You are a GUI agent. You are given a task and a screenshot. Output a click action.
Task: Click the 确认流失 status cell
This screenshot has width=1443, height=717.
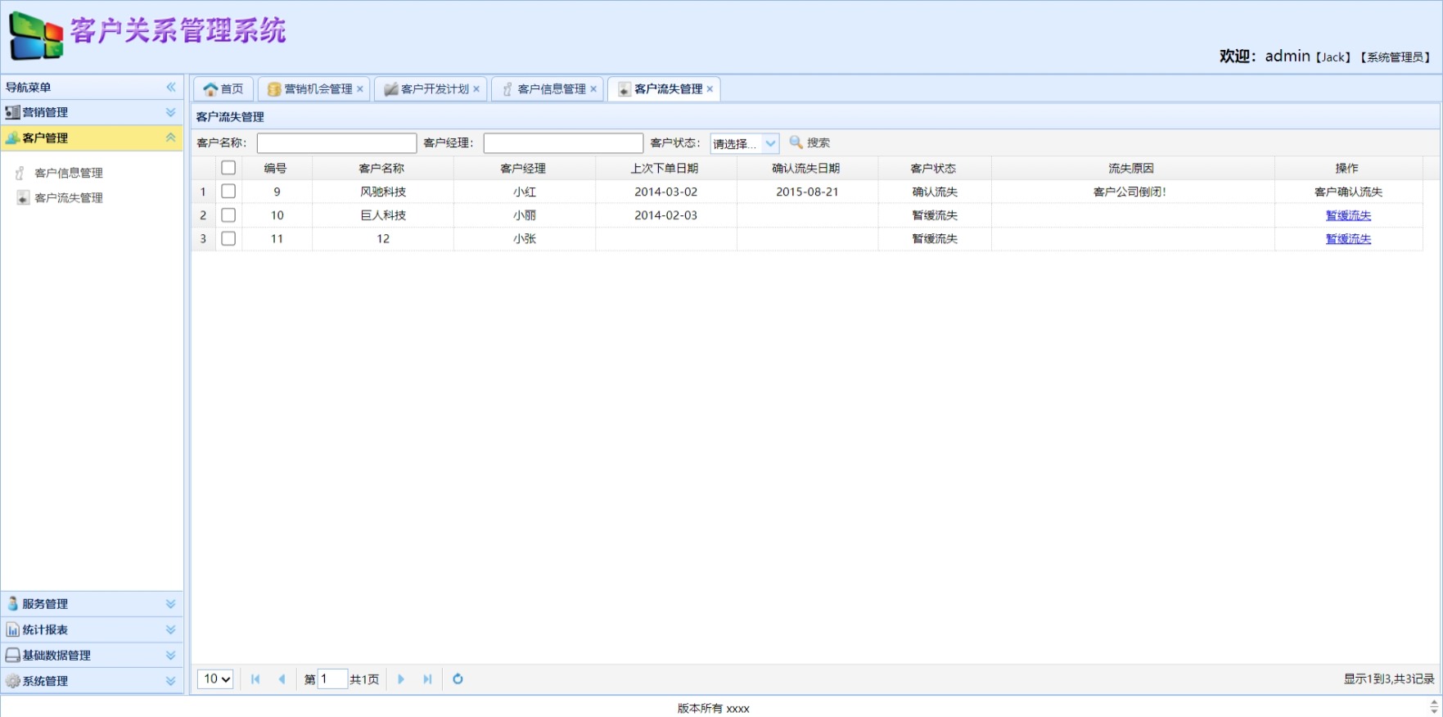(935, 192)
